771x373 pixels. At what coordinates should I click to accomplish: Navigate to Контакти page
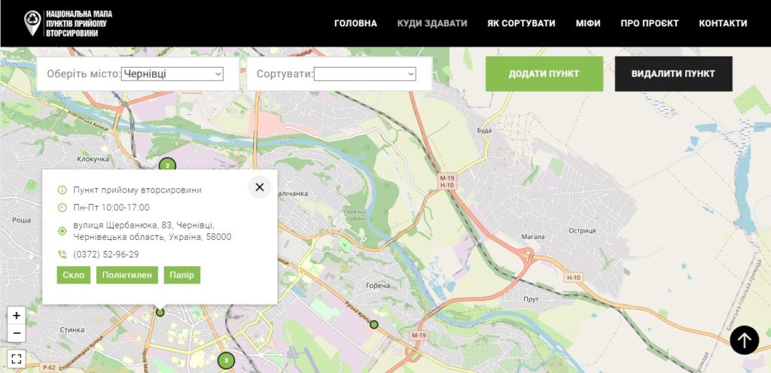click(x=723, y=23)
